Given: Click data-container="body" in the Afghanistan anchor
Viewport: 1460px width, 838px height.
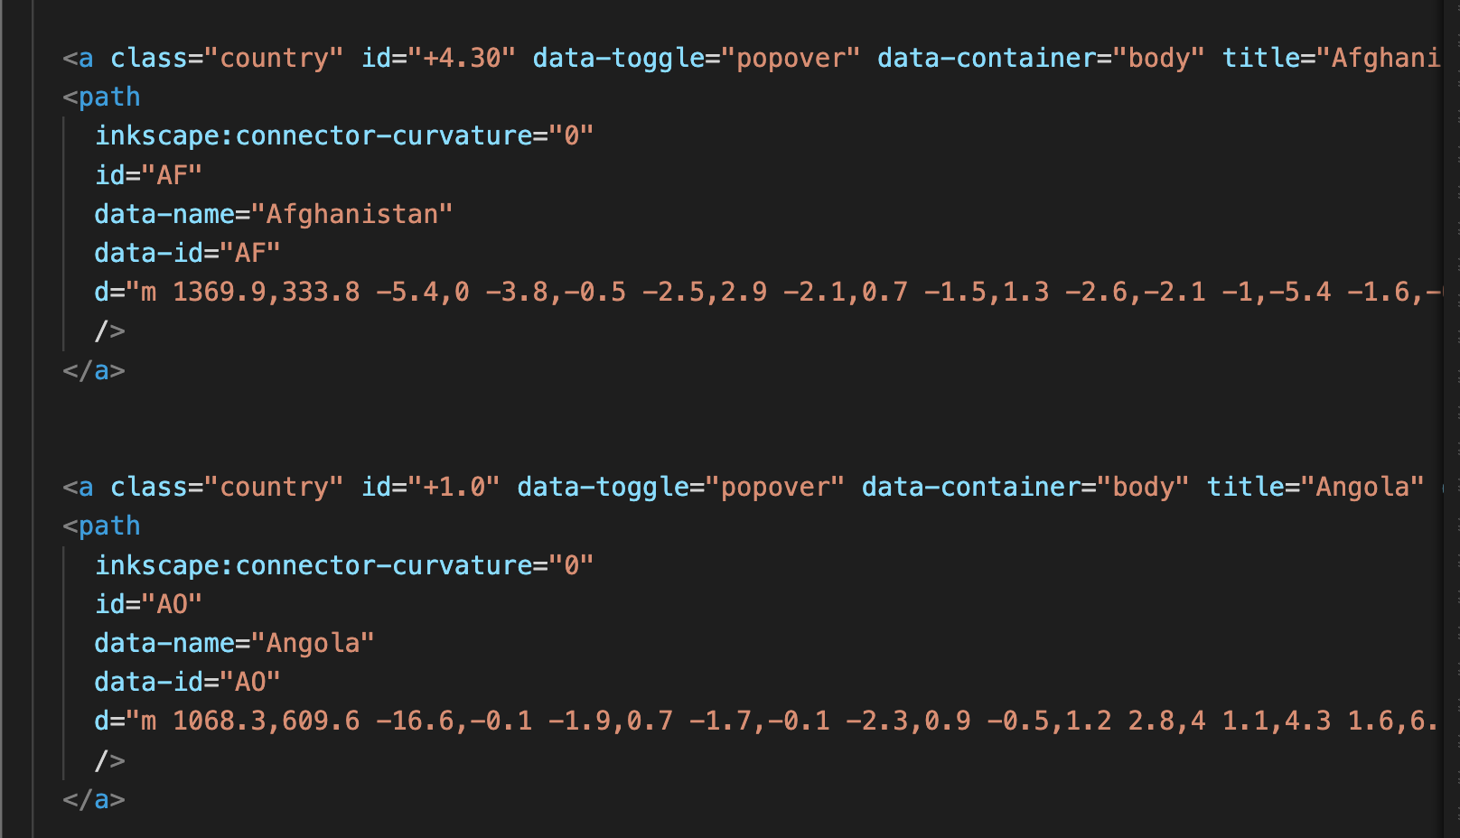Looking at the screenshot, I should [x=1041, y=58].
